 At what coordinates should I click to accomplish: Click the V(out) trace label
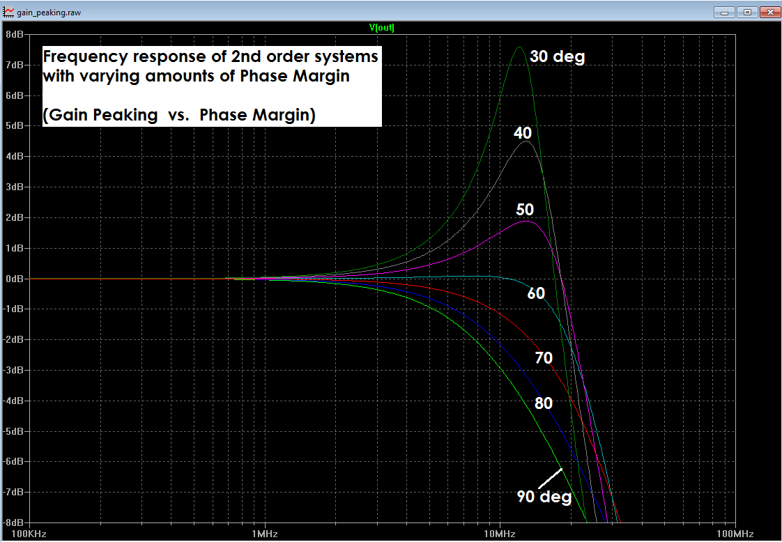[x=381, y=27]
